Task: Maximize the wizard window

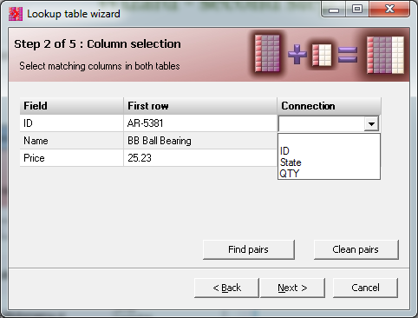Action: 357,10
